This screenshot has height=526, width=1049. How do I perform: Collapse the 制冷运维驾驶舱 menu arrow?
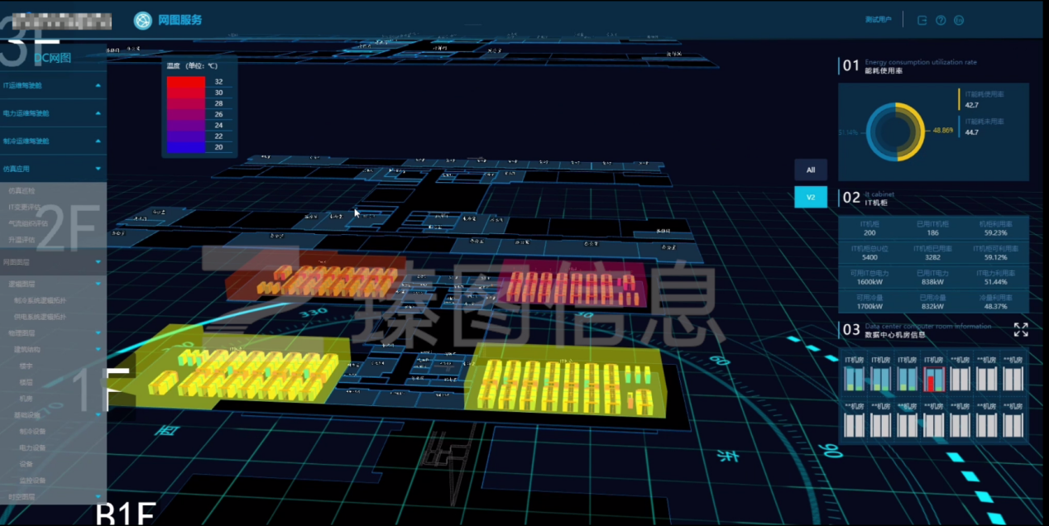click(98, 141)
